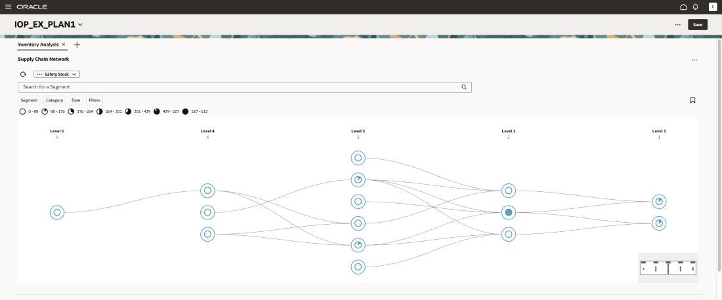Close the Inventory Analysis tab
This screenshot has height=300, width=722.
point(64,45)
